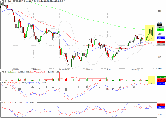Select the grey 24.822 value tag

(160, 27)
